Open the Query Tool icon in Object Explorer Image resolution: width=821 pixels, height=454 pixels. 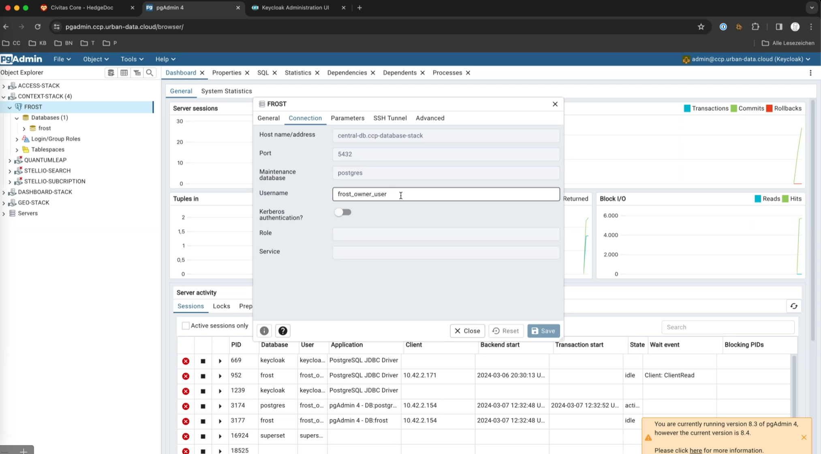pyautogui.click(x=111, y=72)
